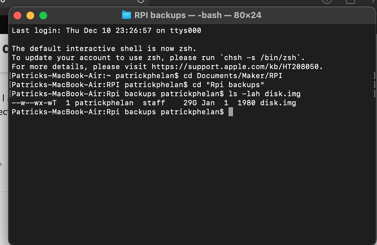Image resolution: width=377 pixels, height=245 pixels.
Task: Click the empty terminal area below prompt
Action: [182, 175]
